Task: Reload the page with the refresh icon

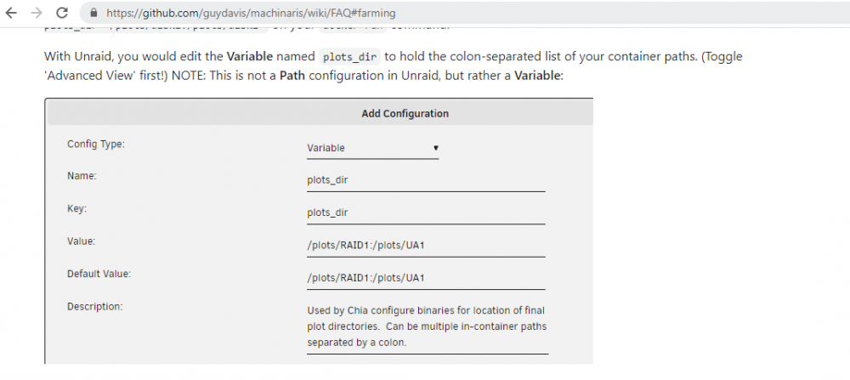Action: [x=62, y=13]
